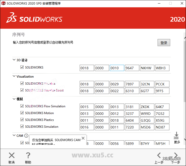186x166 pixels.
Task: Open Help (帮助) question mark icon
Action: 28,155
